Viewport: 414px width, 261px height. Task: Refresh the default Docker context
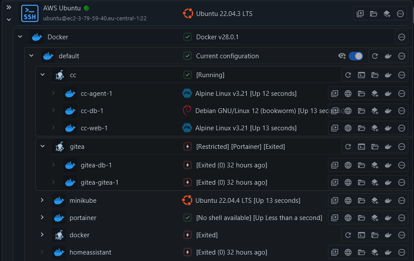[375, 56]
